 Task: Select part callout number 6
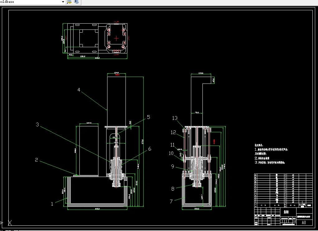pos(150,149)
